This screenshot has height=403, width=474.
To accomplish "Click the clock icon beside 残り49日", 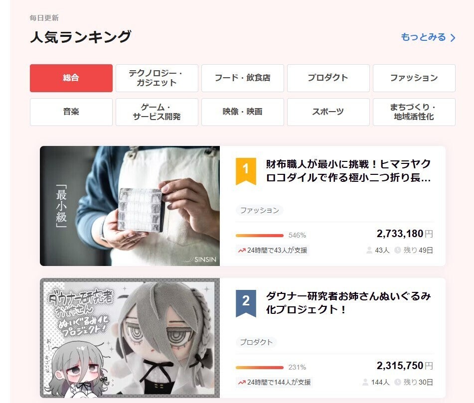I will 398,250.
